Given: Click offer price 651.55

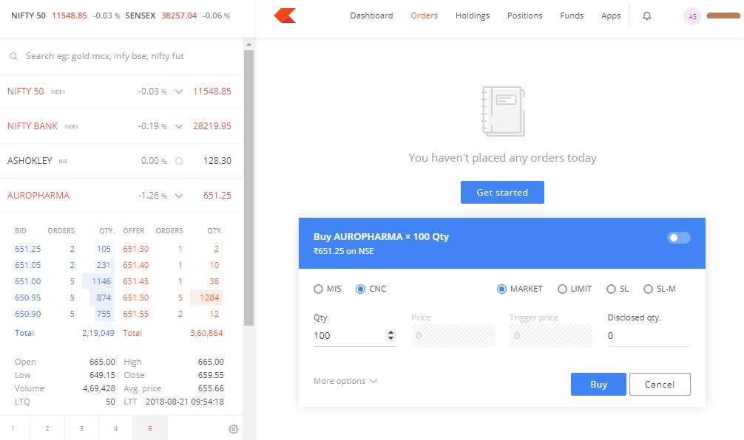Looking at the screenshot, I should click(135, 314).
